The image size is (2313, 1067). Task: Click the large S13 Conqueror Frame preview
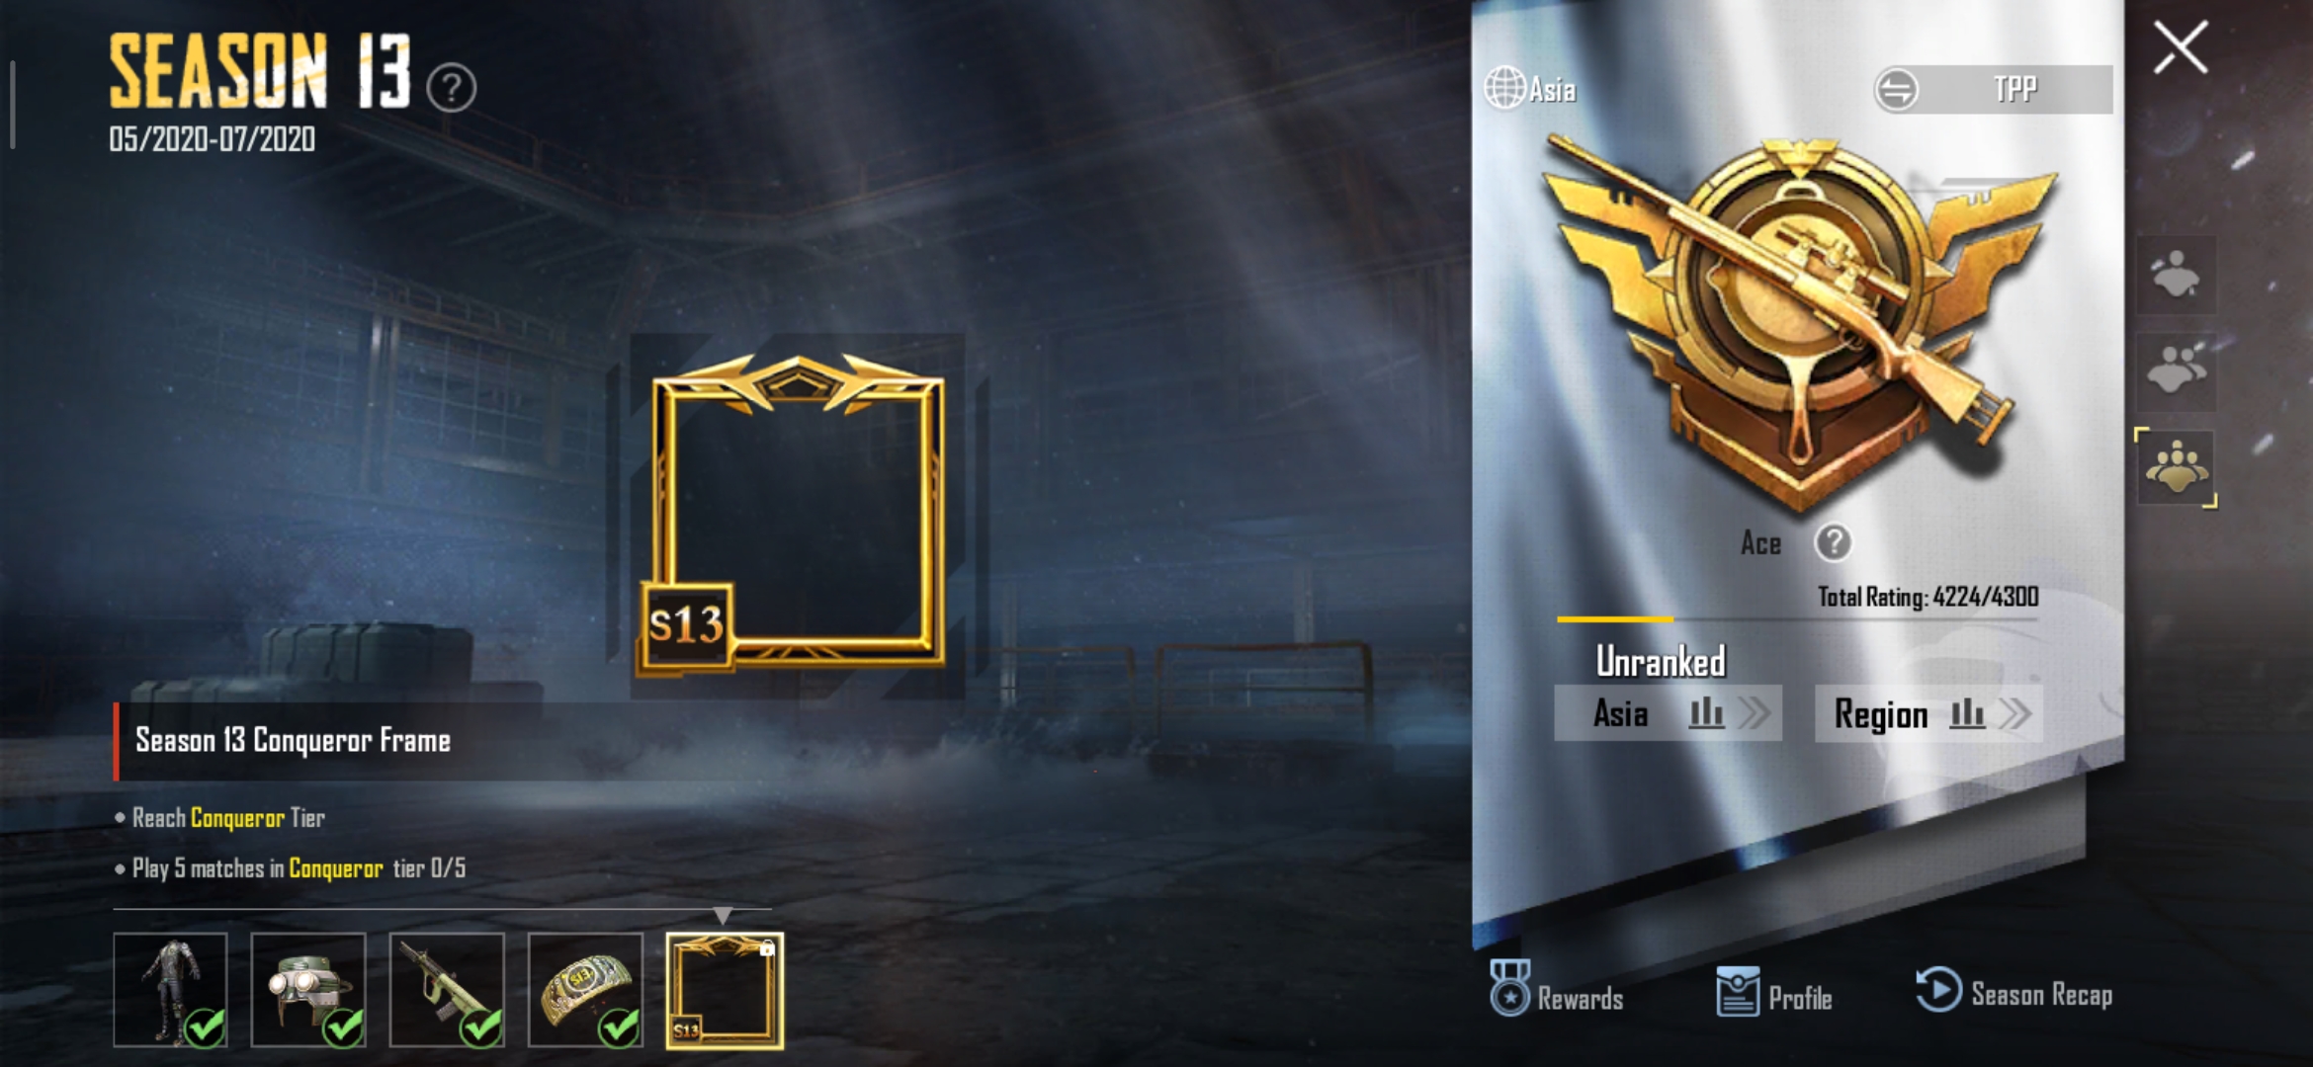coord(791,514)
